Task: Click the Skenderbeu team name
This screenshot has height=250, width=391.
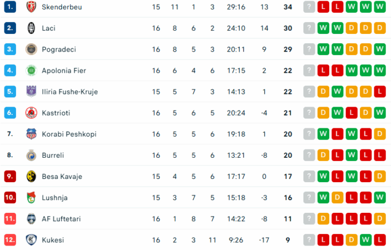Action: 63,7
